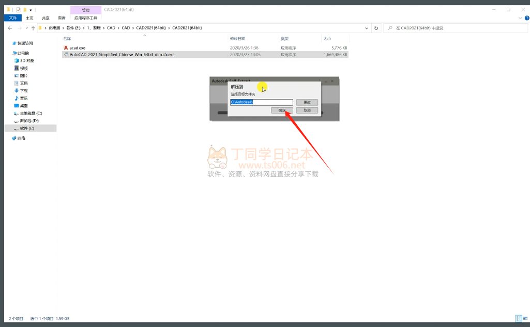
Task: Click the Back navigation arrow
Action: (x=10, y=28)
